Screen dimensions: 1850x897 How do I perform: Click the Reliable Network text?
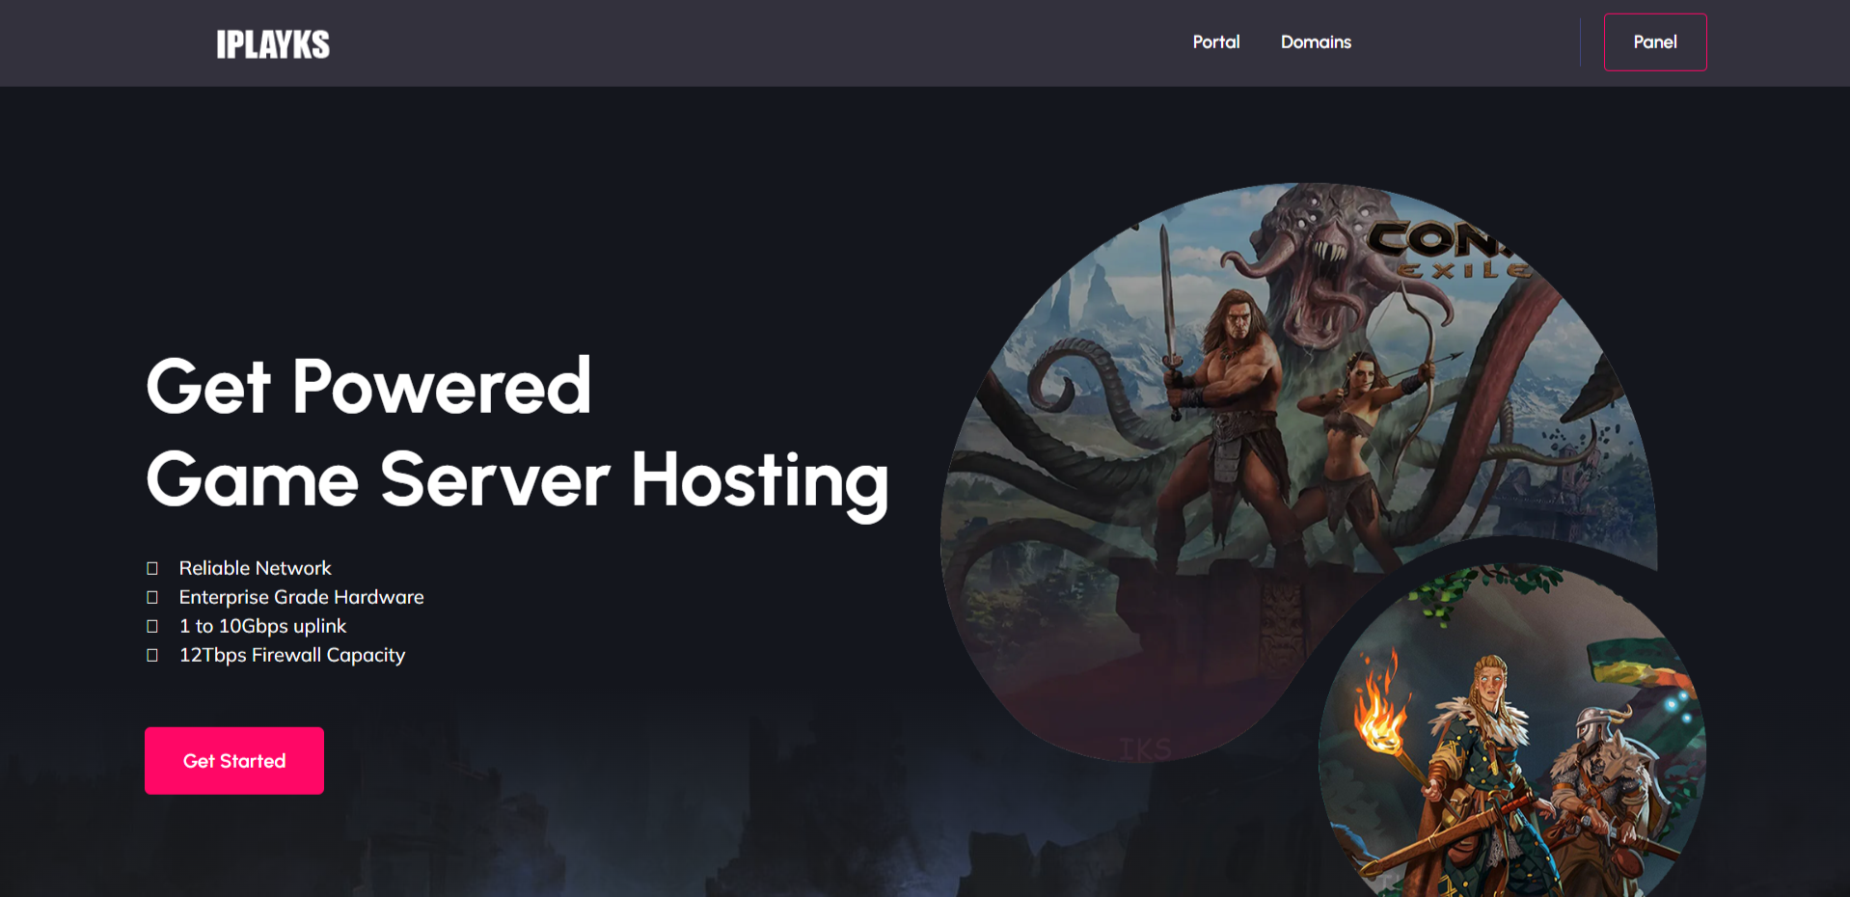255,568
